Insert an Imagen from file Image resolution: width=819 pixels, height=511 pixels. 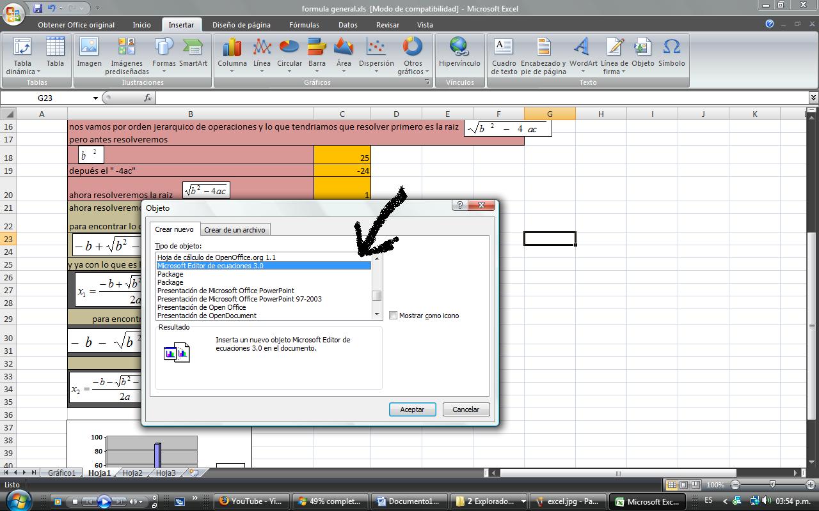89,52
